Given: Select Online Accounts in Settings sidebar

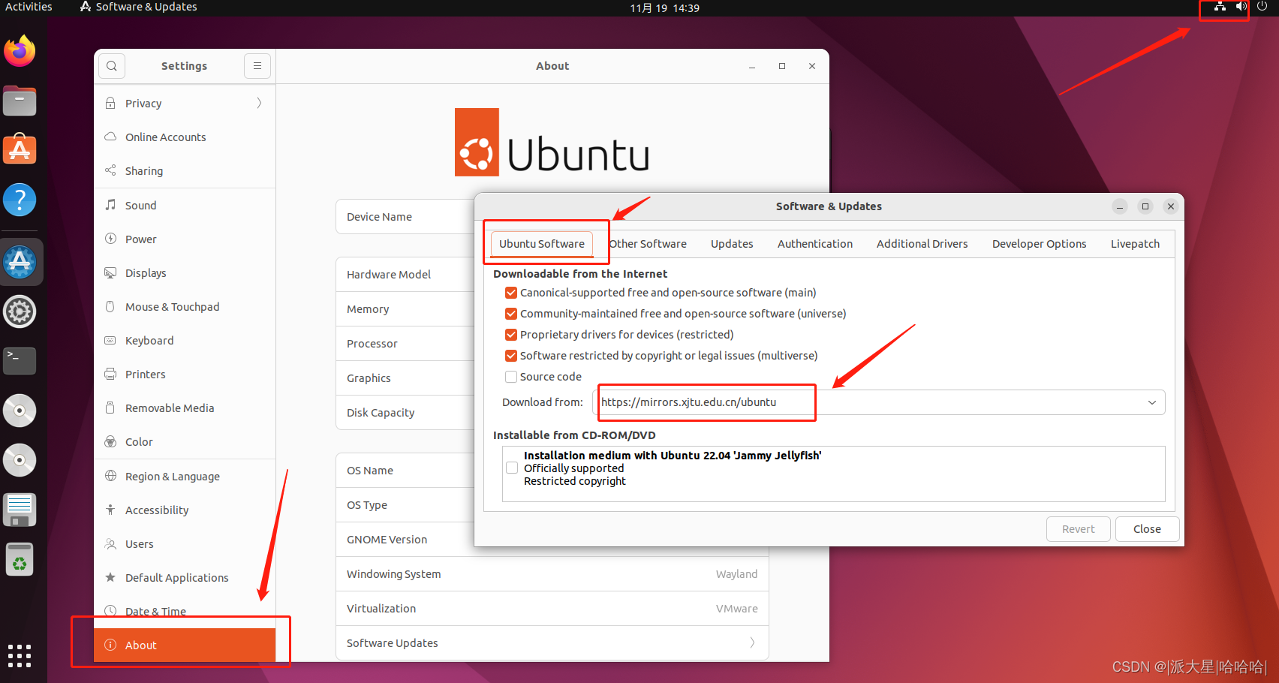Looking at the screenshot, I should click(185, 137).
